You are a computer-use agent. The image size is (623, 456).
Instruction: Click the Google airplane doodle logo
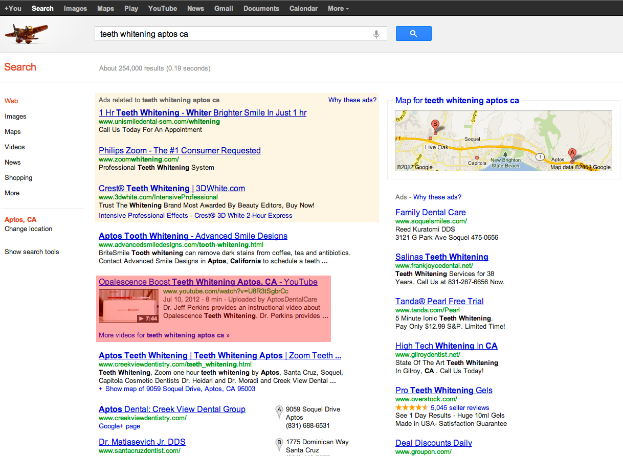click(27, 34)
